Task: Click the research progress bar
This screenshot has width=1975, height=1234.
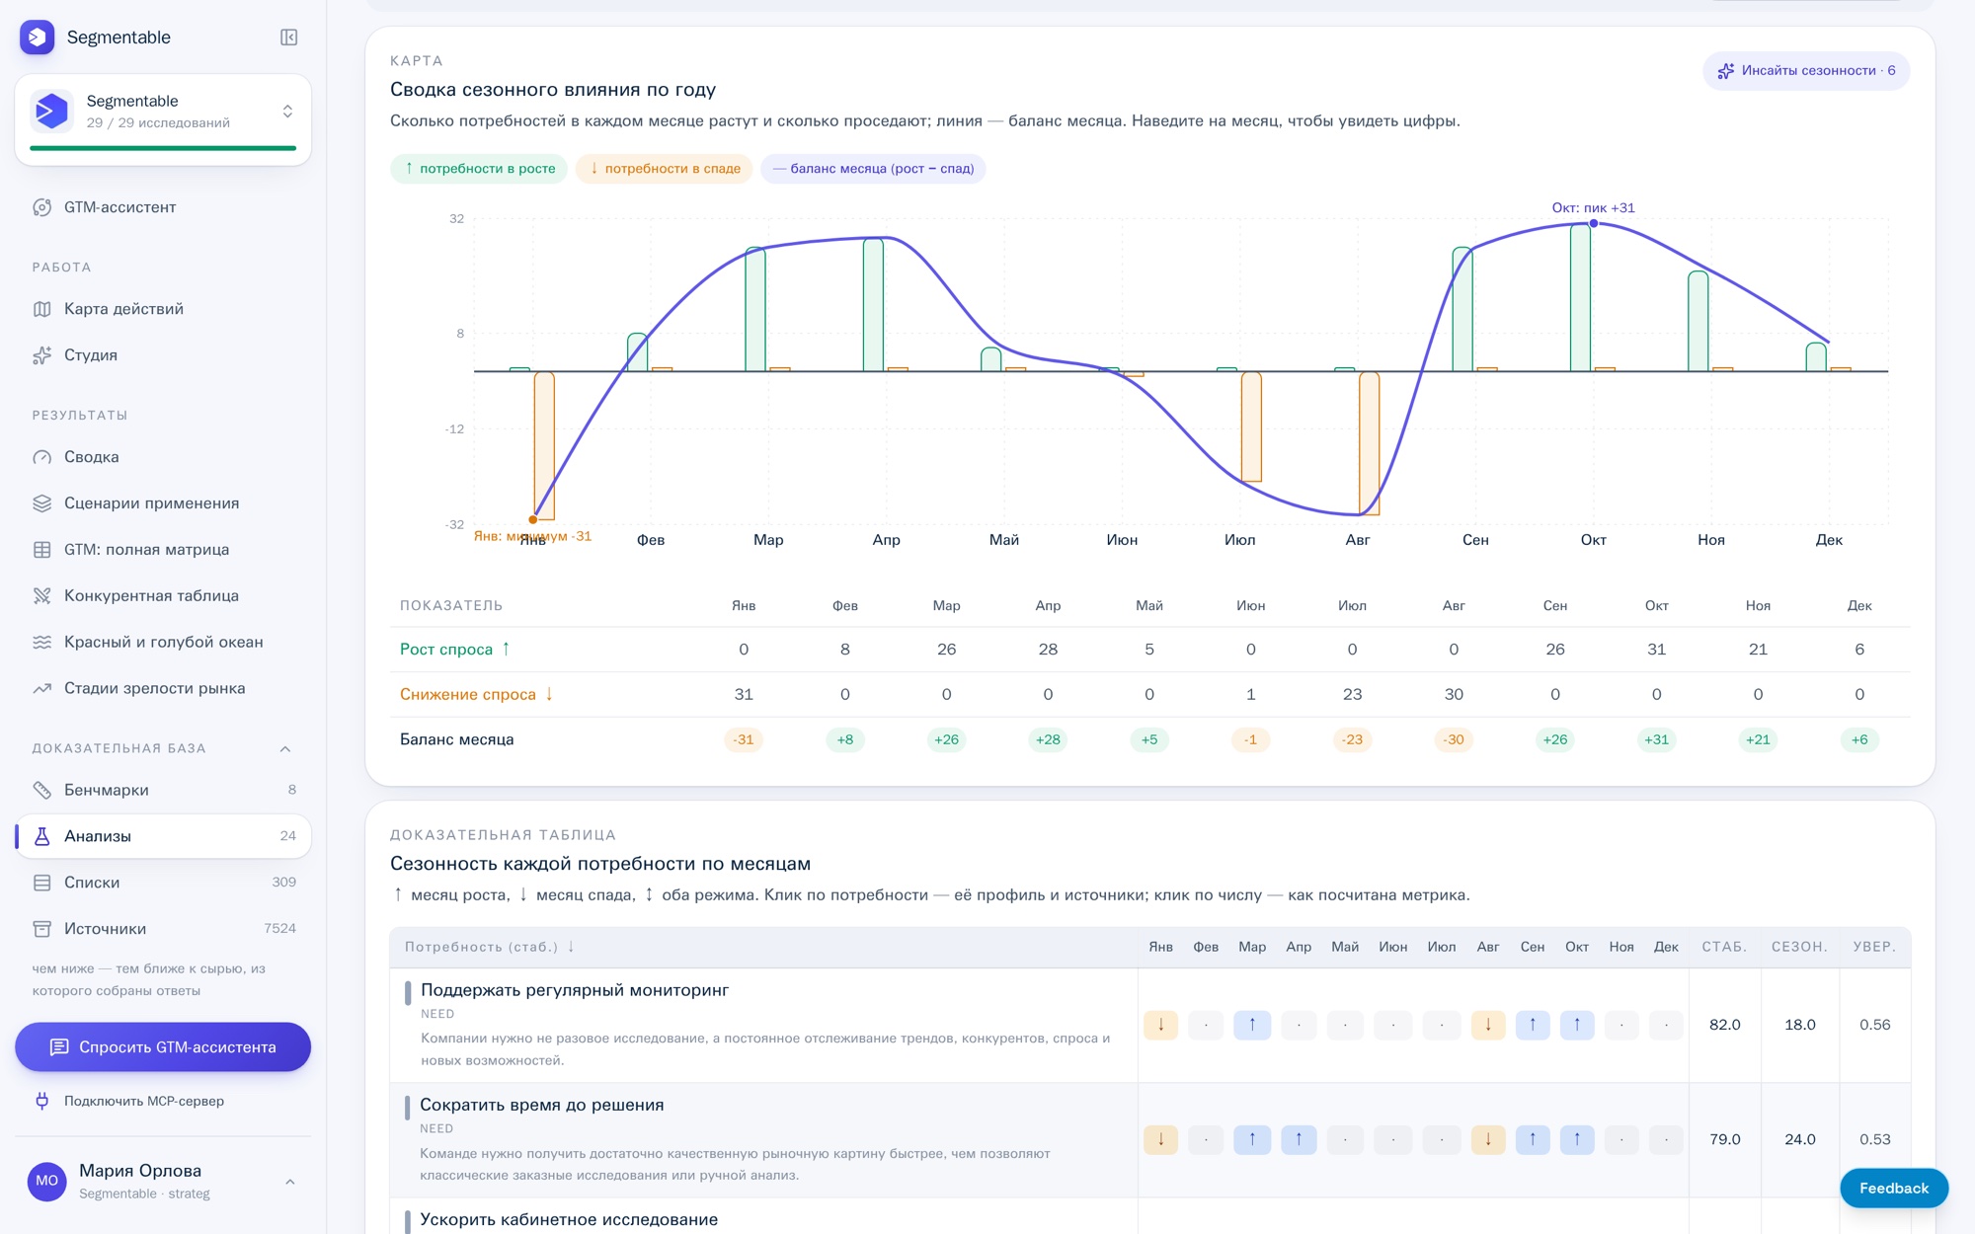Action: click(163, 148)
